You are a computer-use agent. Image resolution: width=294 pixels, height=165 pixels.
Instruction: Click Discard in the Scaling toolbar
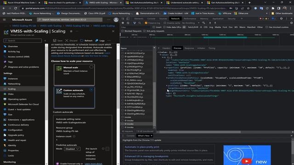click(x=71, y=41)
